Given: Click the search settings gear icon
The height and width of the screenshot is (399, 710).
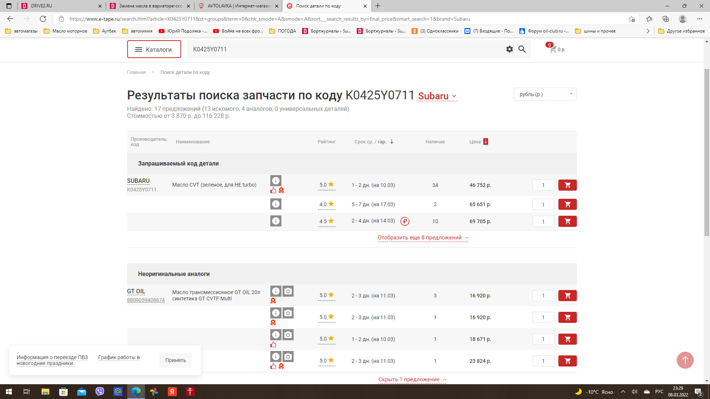Looking at the screenshot, I should [509, 49].
